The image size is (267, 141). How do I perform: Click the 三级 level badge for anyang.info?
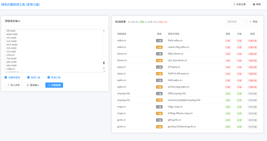(x=159, y=100)
